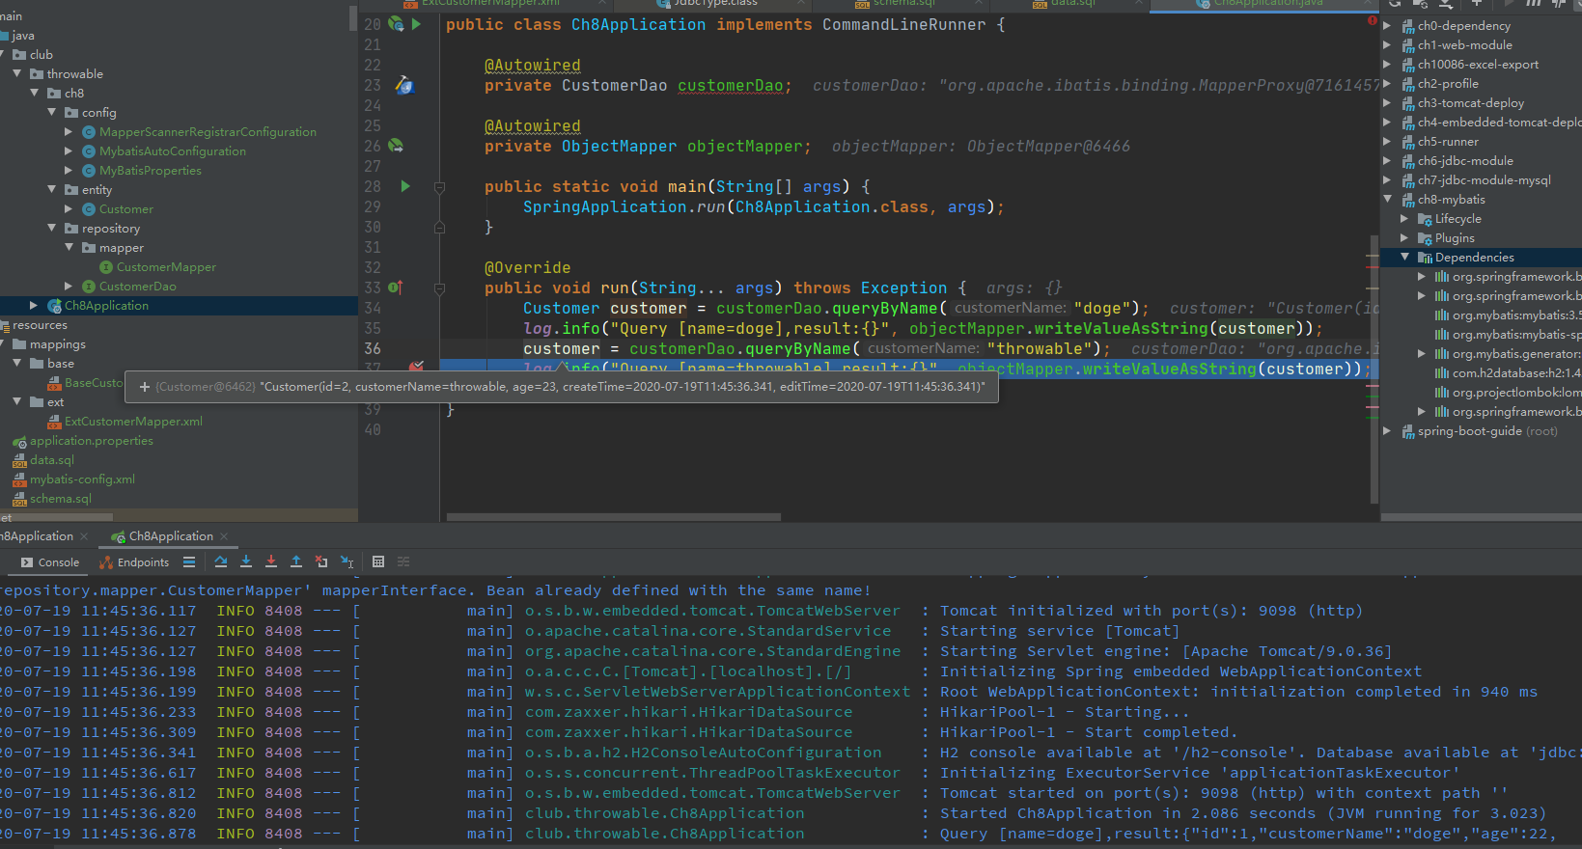Click the writeValueAsString call on line 35
Viewport: 1582px width, 849px height.
click(x=1121, y=329)
